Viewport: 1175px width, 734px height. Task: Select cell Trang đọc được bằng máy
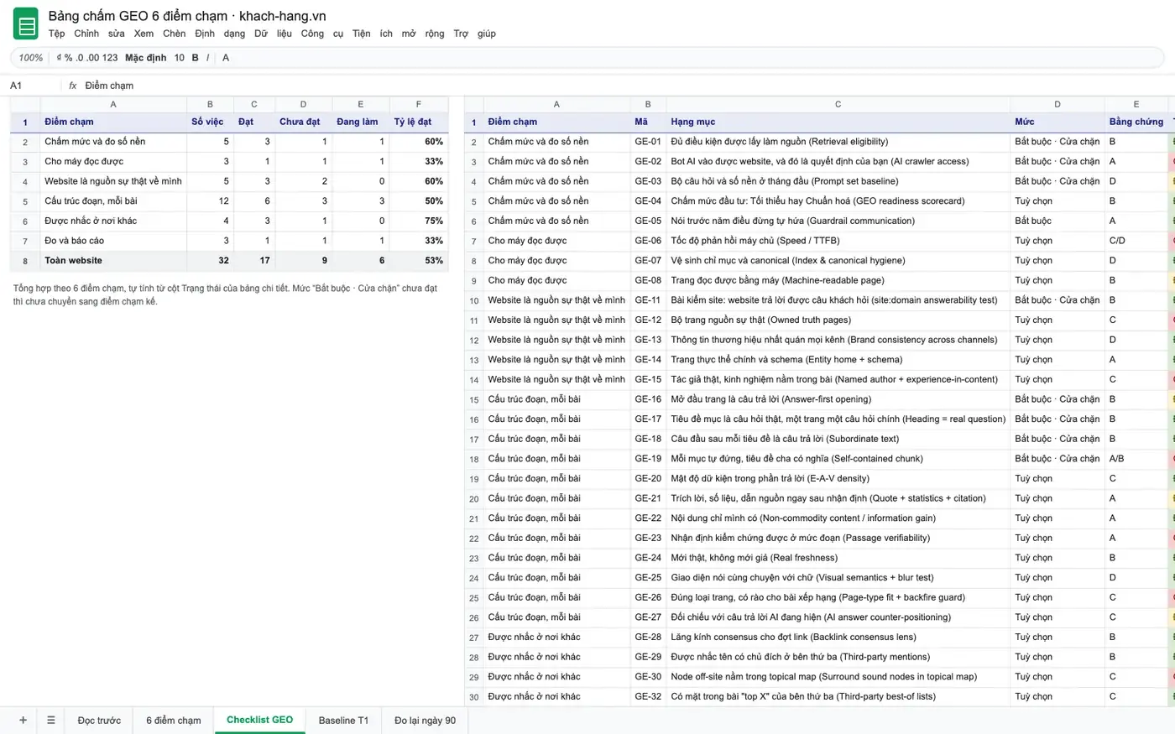(838, 280)
